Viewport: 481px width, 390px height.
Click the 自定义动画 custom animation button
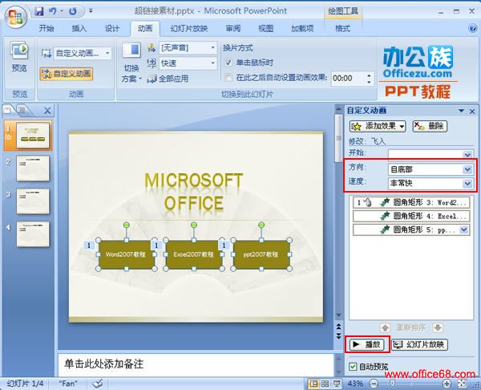[67, 74]
